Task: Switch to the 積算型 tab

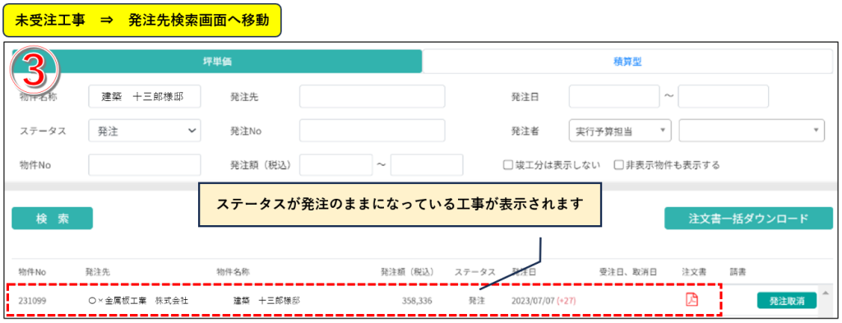Action: [x=627, y=61]
